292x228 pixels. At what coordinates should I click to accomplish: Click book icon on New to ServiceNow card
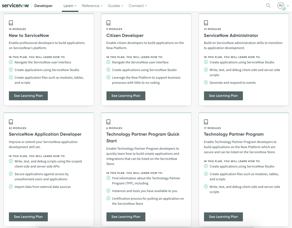coord(11,23)
